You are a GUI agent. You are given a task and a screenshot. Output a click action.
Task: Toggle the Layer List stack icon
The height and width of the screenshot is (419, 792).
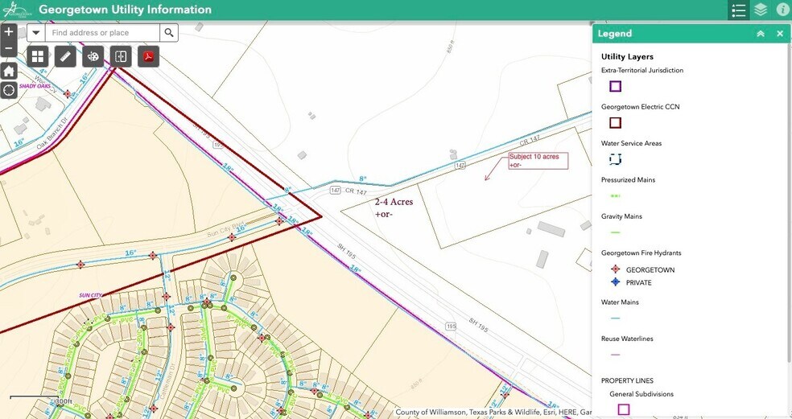point(761,10)
